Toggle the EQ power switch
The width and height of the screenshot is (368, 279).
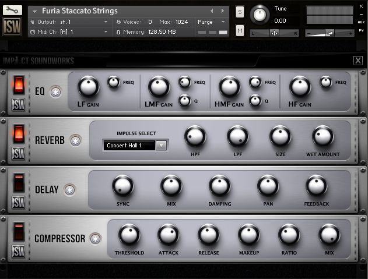(x=19, y=84)
